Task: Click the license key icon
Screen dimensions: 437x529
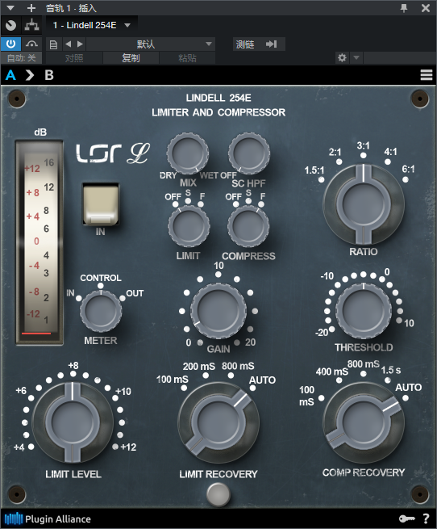Action: 406,519
